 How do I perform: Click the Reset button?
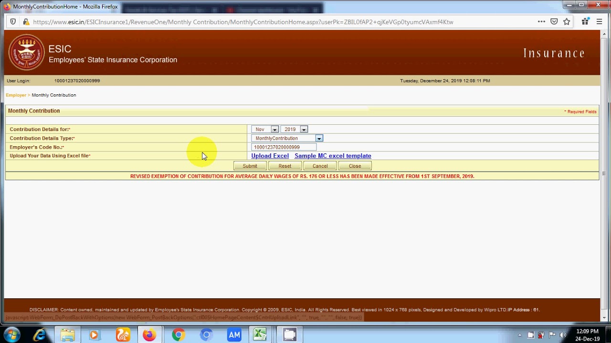point(285,166)
